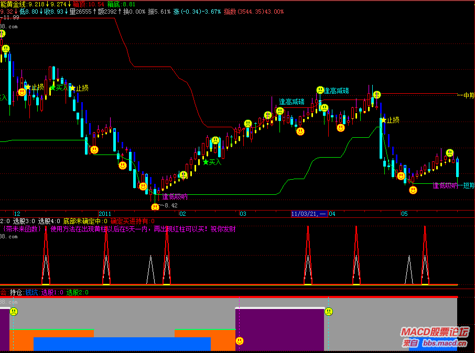Click the frowning face at white bar's right end
The image size is (475, 353).
(x=329, y=312)
